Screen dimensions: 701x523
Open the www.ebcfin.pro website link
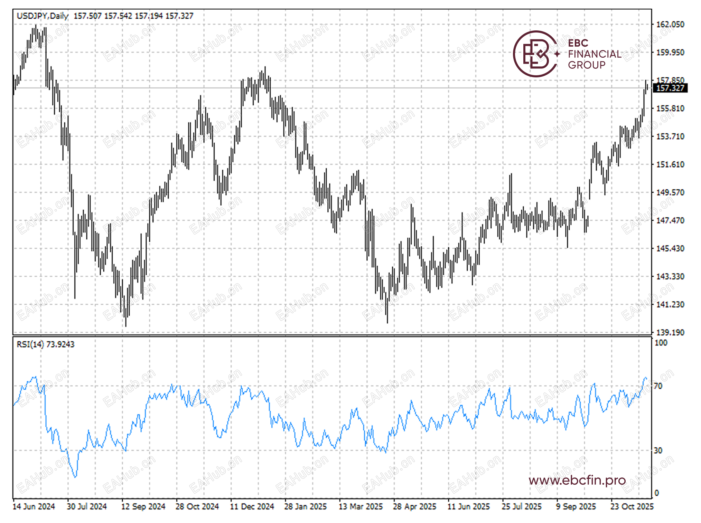coord(577,480)
